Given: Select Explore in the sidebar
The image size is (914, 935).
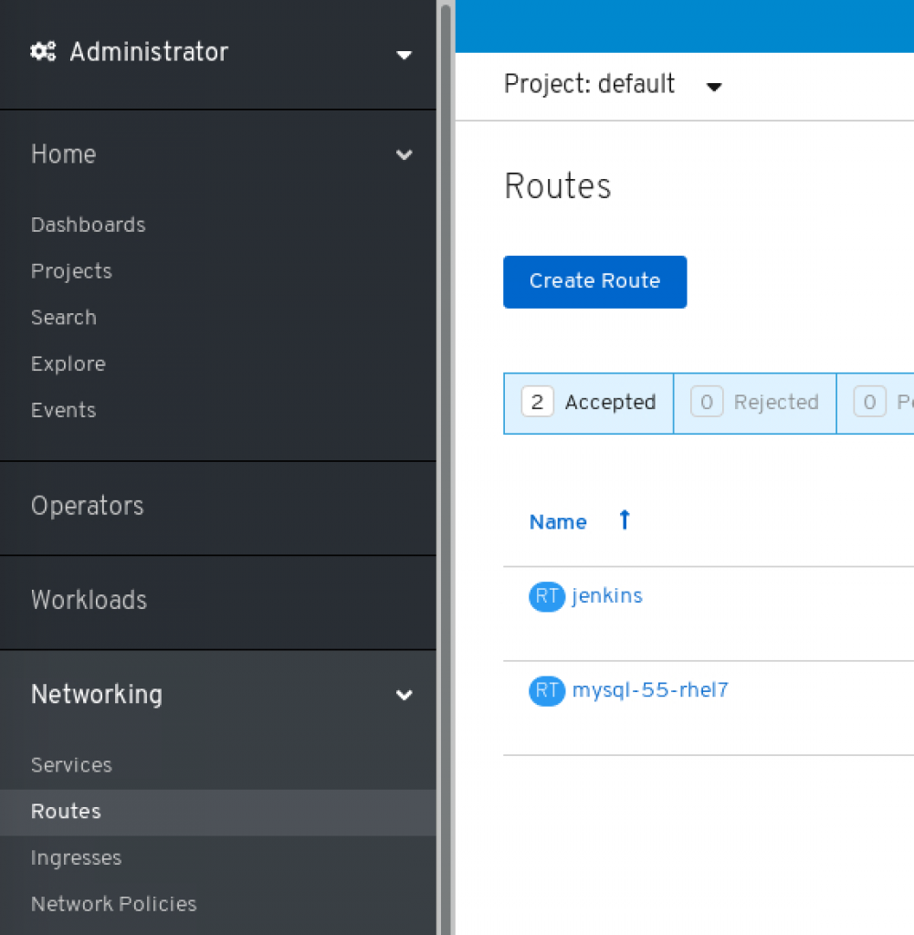Looking at the screenshot, I should tap(68, 363).
